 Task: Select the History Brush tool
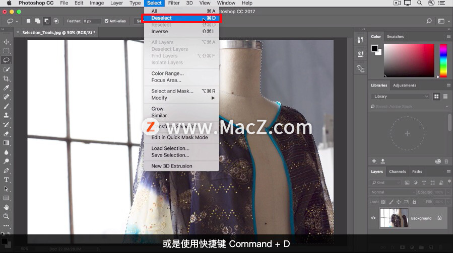pyautogui.click(x=6, y=125)
